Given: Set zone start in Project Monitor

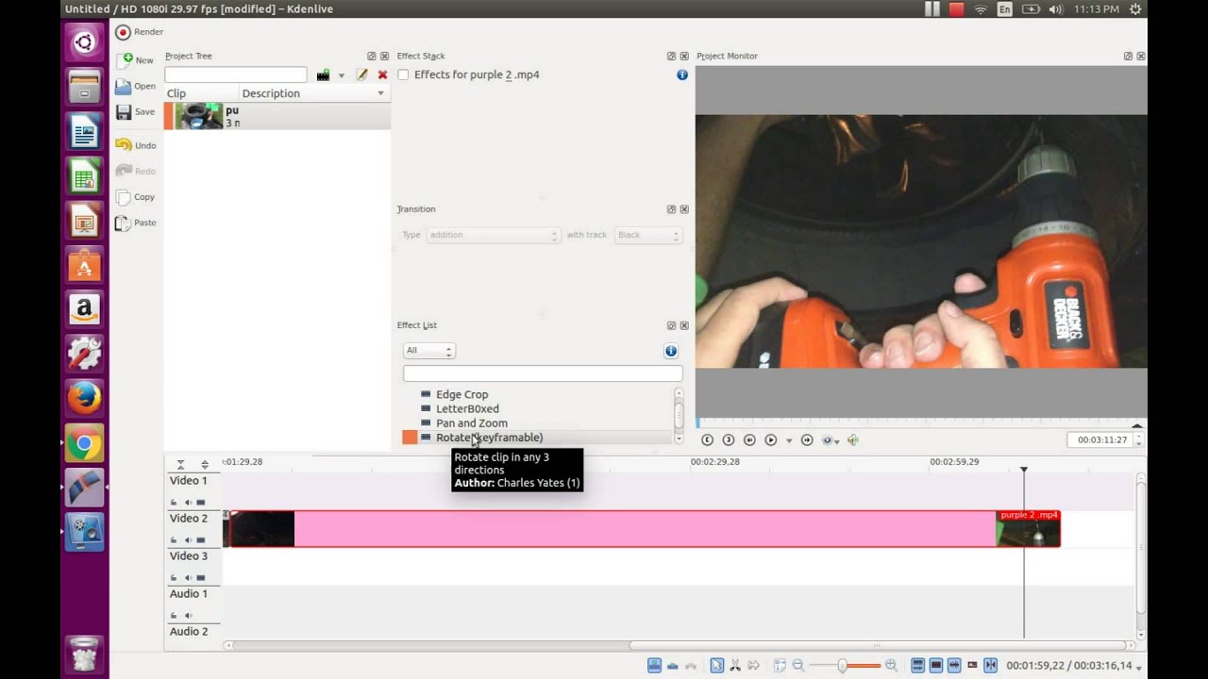Looking at the screenshot, I should click(707, 439).
